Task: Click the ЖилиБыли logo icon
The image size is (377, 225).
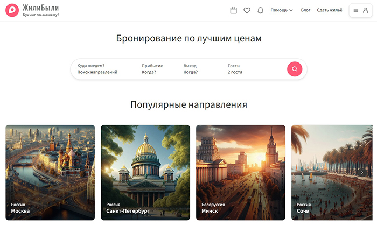Action: pyautogui.click(x=13, y=10)
